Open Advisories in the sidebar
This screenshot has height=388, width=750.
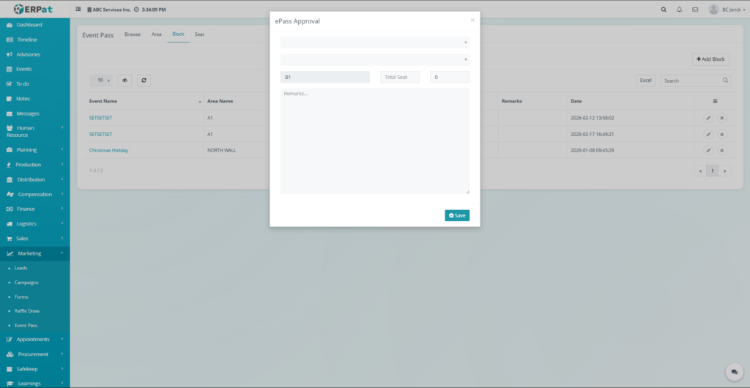tap(34, 54)
